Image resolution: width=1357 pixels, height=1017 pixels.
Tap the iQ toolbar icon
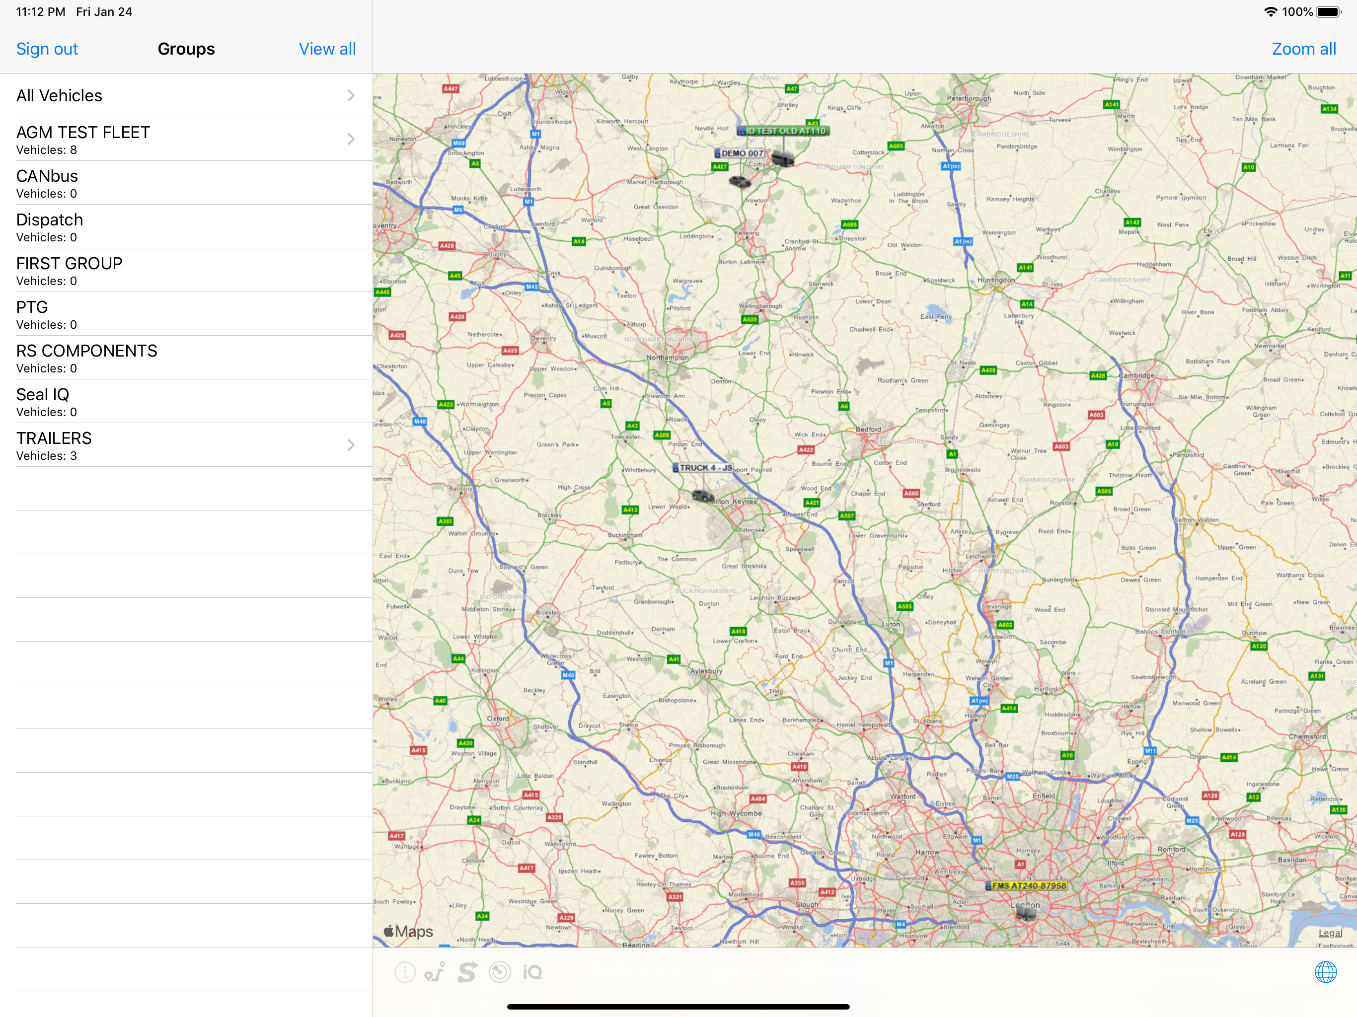tap(532, 972)
